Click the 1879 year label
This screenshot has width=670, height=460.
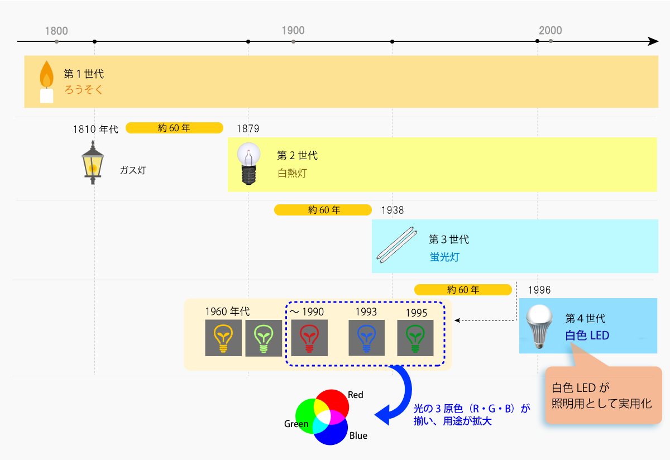(x=248, y=129)
